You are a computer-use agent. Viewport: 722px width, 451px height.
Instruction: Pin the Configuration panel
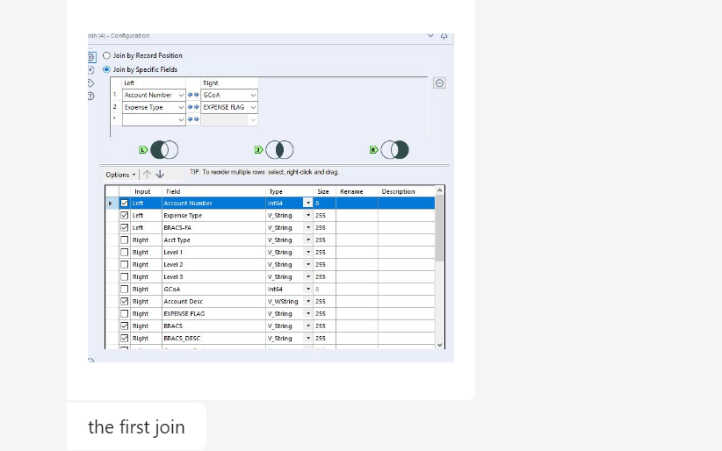tap(444, 36)
